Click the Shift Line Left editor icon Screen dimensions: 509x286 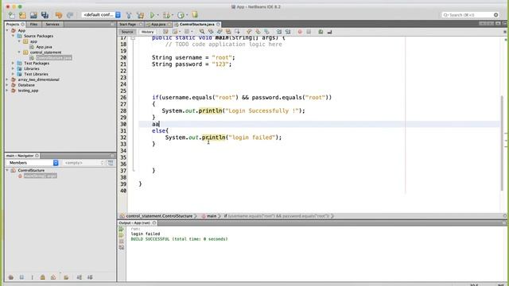279,32
